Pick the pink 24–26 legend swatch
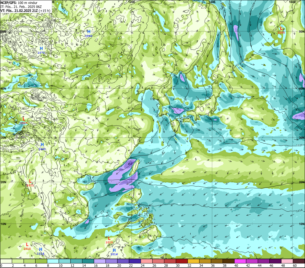The image size is (305, 268). 146,261
